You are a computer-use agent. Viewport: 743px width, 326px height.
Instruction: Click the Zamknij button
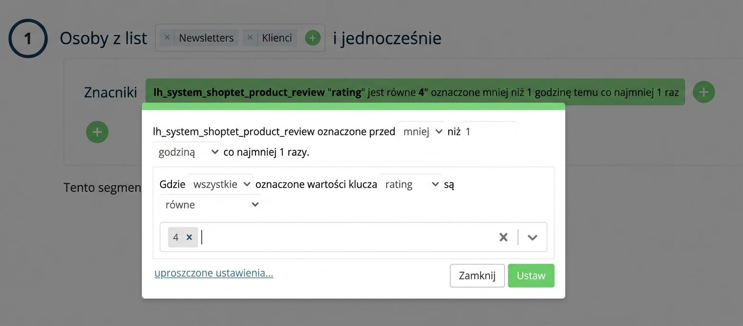(477, 275)
